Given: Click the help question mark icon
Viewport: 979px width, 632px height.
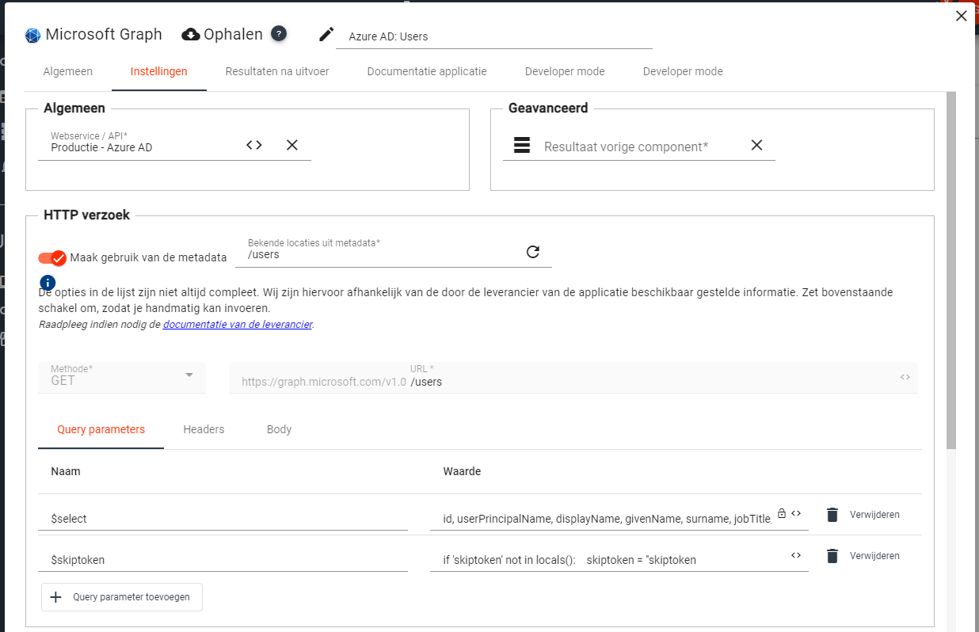Looking at the screenshot, I should point(279,33).
